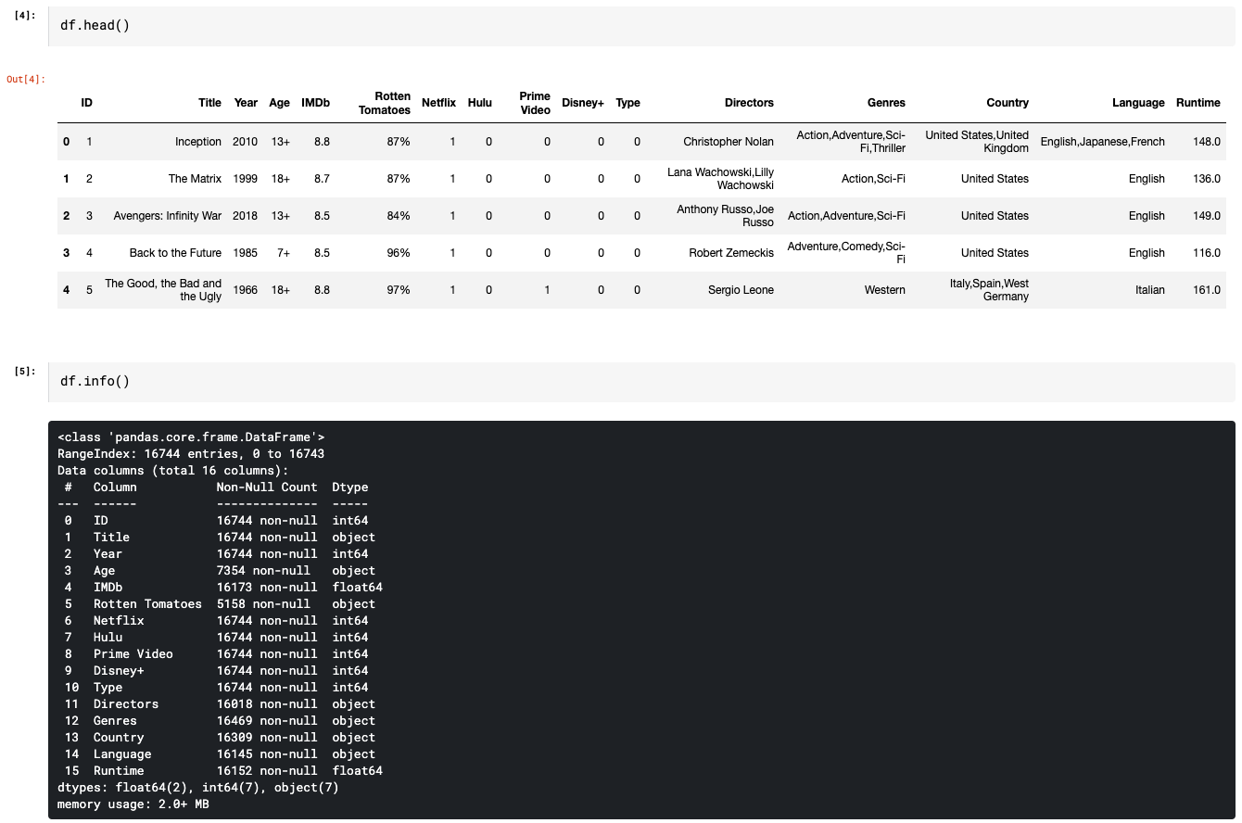Click the Rotten Tomatoes column header
Image resolution: width=1242 pixels, height=823 pixels.
pyautogui.click(x=385, y=103)
